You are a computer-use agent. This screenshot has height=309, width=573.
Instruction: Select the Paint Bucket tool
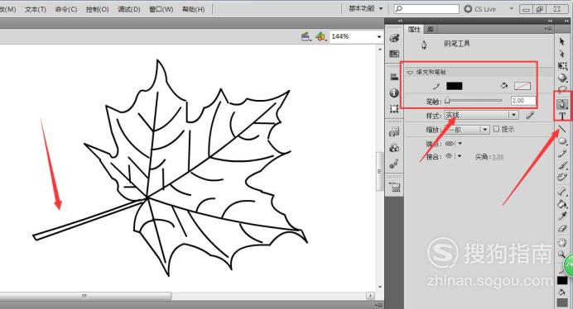[x=562, y=203]
